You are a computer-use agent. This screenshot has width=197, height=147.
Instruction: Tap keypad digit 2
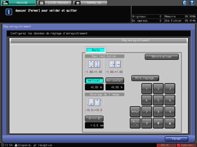[158, 89]
